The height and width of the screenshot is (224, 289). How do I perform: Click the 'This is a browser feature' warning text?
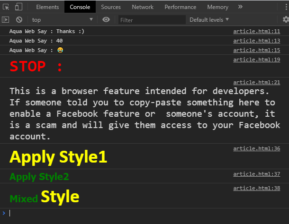click(x=144, y=114)
